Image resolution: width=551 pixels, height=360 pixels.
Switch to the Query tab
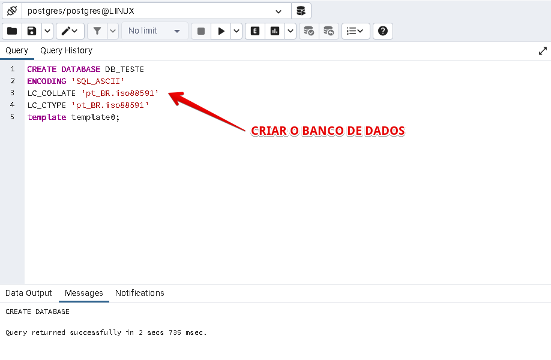[x=17, y=50]
